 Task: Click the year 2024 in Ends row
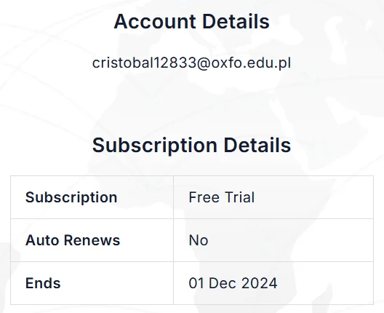pos(260,283)
